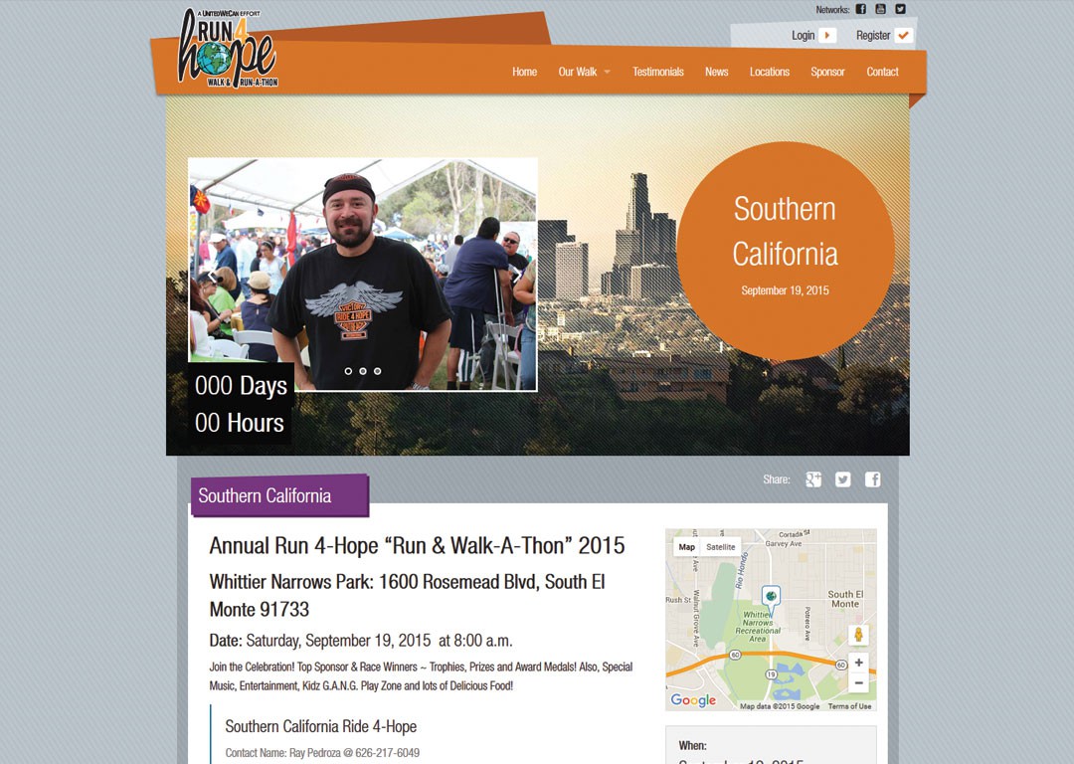Go to the Locations page
The width and height of the screenshot is (1074, 764).
(769, 72)
